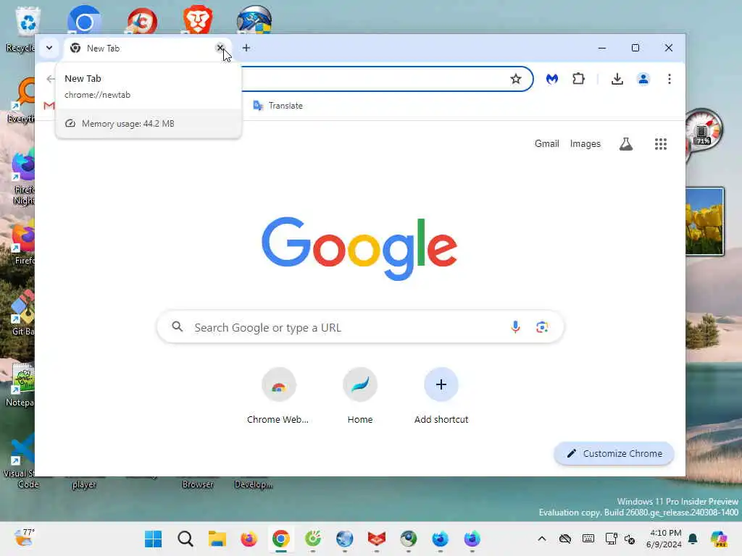Click the Chrome taskbar icon
The width and height of the screenshot is (742, 556).
280,539
